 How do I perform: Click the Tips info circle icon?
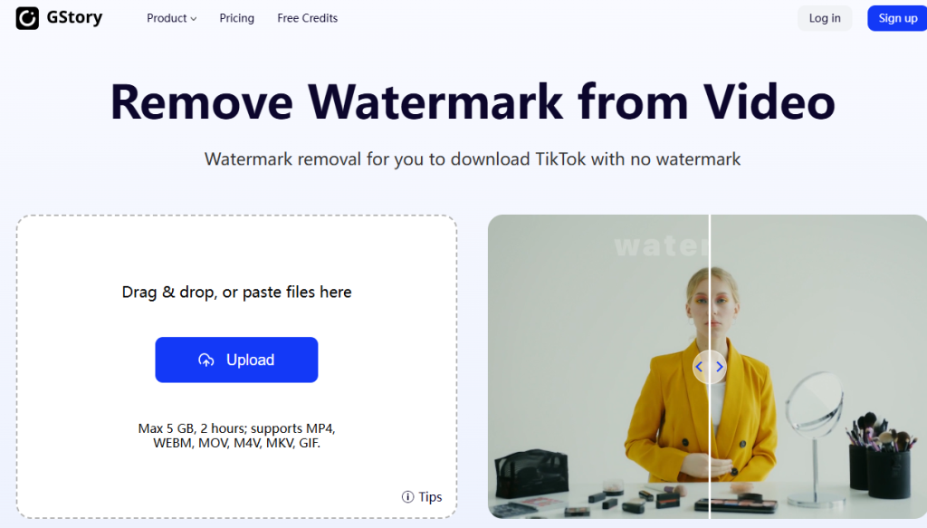[x=407, y=496]
